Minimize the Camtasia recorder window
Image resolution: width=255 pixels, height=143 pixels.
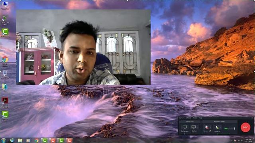(x=249, y=118)
